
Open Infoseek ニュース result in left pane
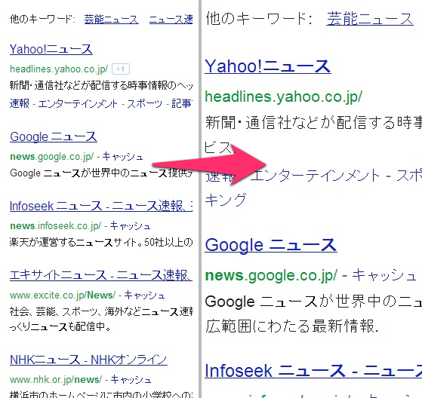[101, 206]
